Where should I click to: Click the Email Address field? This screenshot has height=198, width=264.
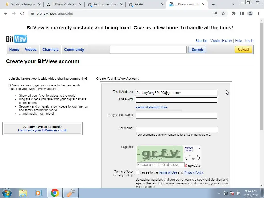[176, 93]
